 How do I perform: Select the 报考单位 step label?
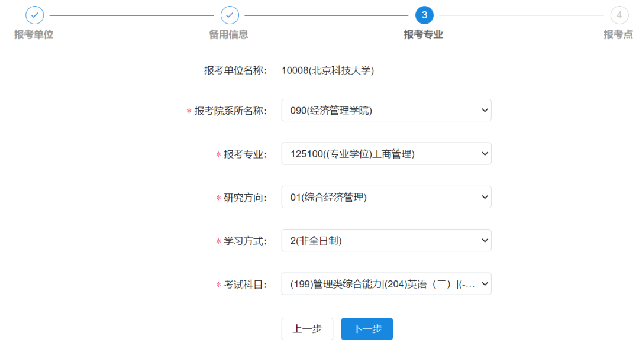coord(34,35)
